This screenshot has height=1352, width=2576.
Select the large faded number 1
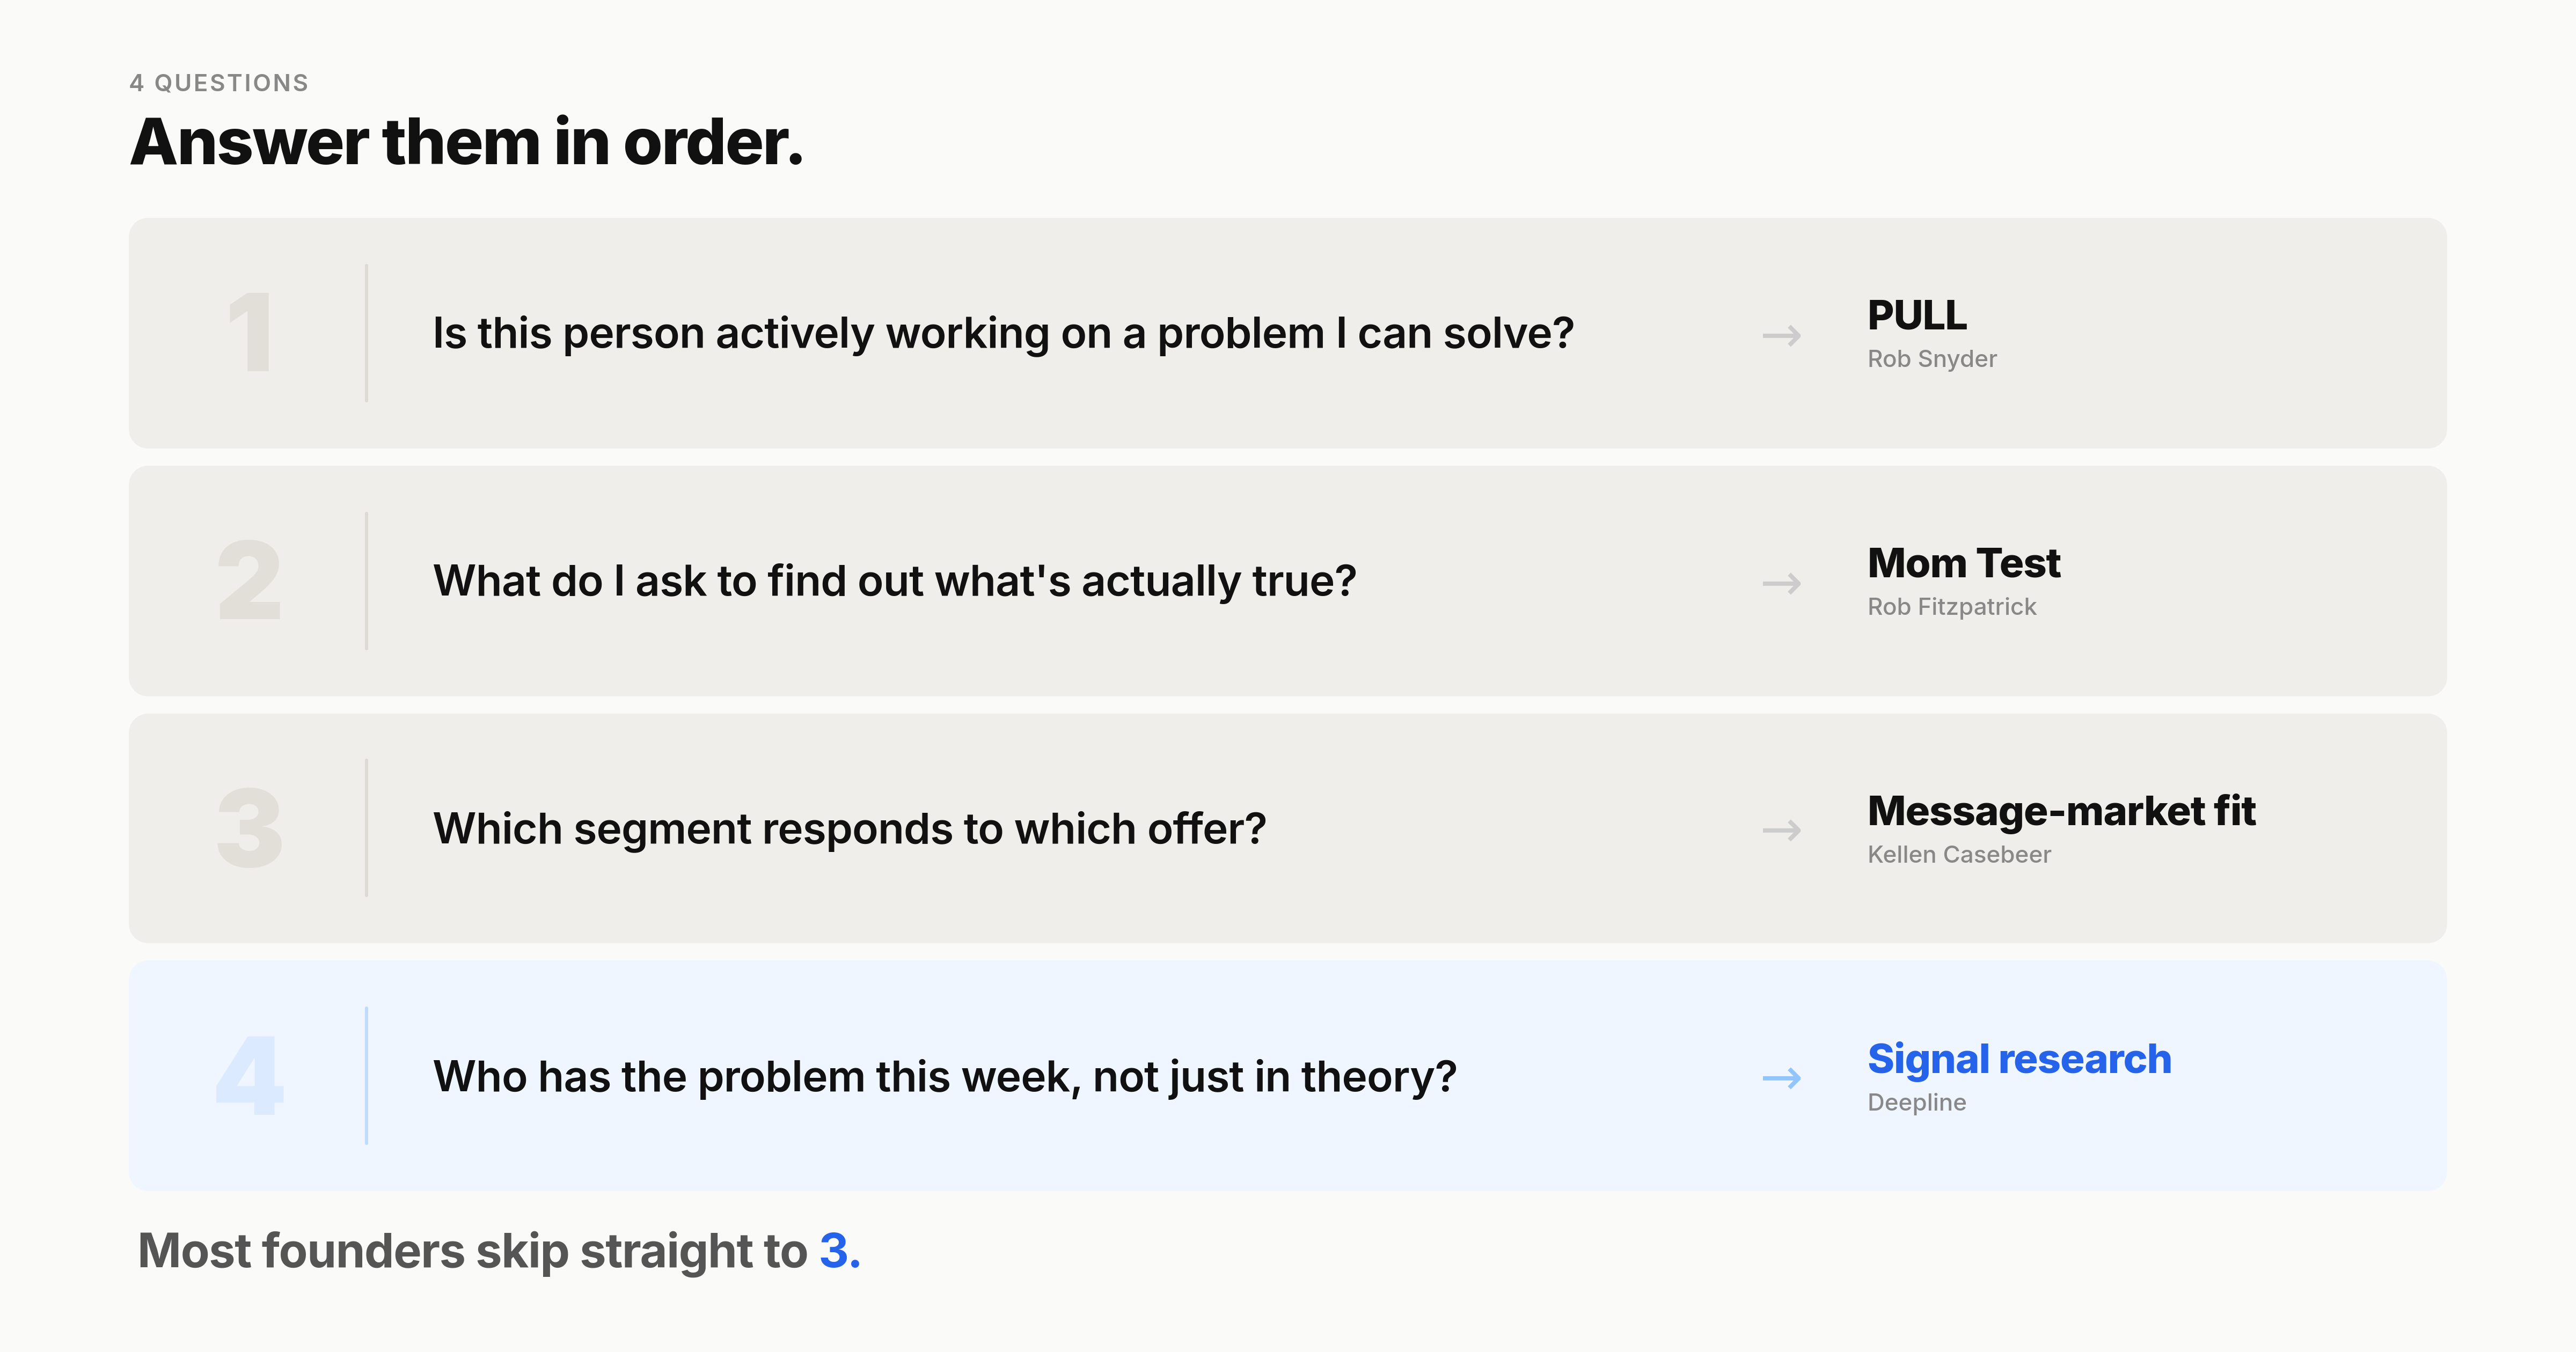point(250,333)
